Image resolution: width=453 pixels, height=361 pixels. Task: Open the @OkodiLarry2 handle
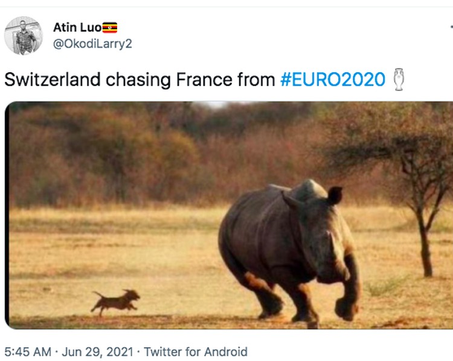pyautogui.click(x=92, y=44)
